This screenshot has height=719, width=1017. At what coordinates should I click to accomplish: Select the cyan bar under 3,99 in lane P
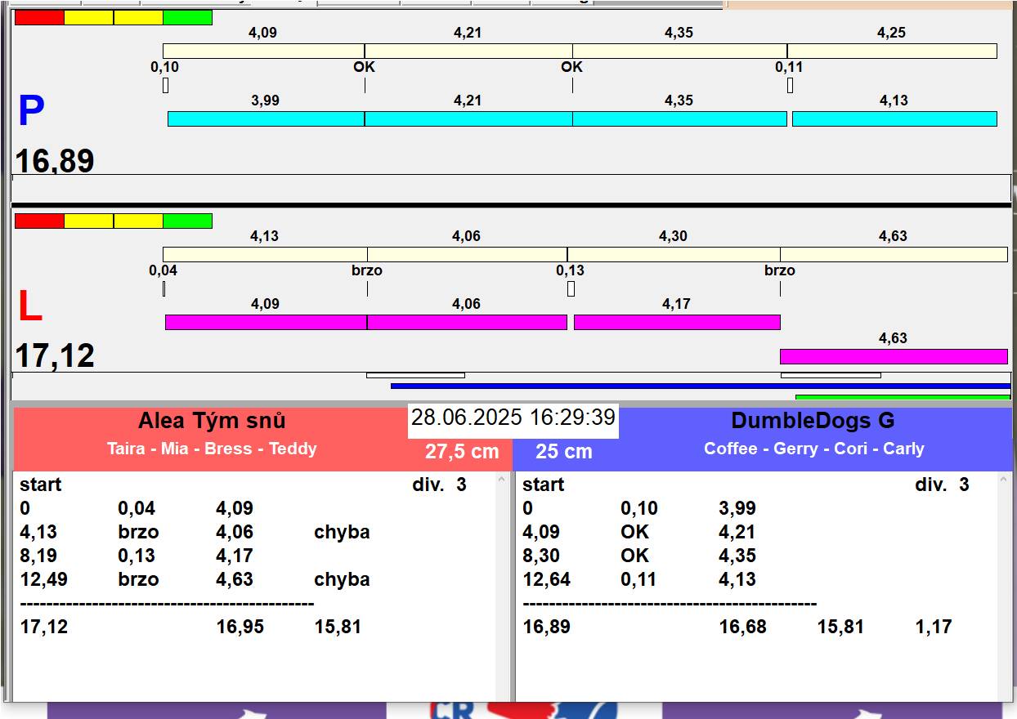coord(266,118)
